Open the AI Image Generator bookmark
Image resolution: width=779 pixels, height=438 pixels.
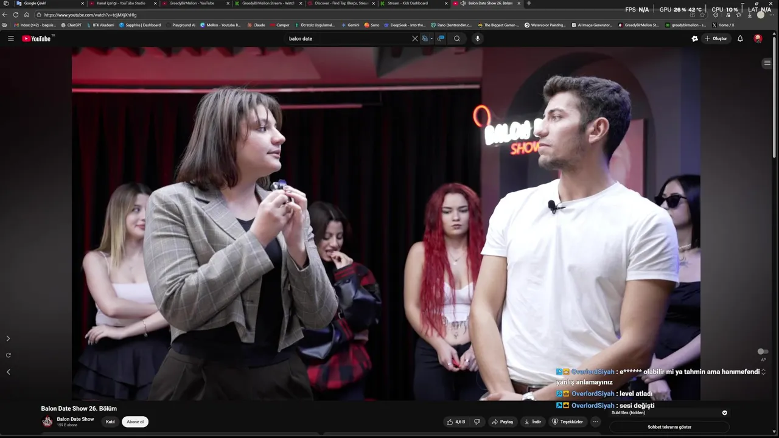pos(592,25)
